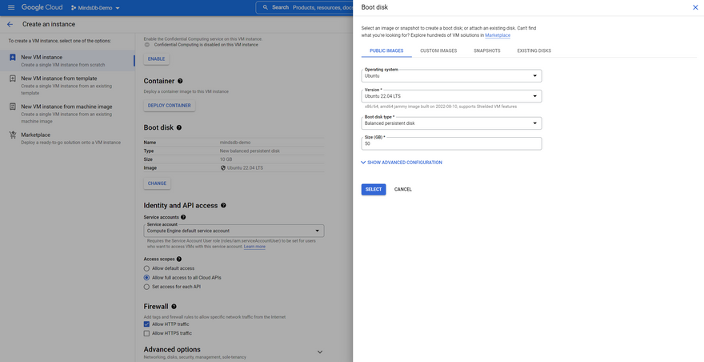
Task: Click the Size (GB) input field
Action: pos(452,143)
